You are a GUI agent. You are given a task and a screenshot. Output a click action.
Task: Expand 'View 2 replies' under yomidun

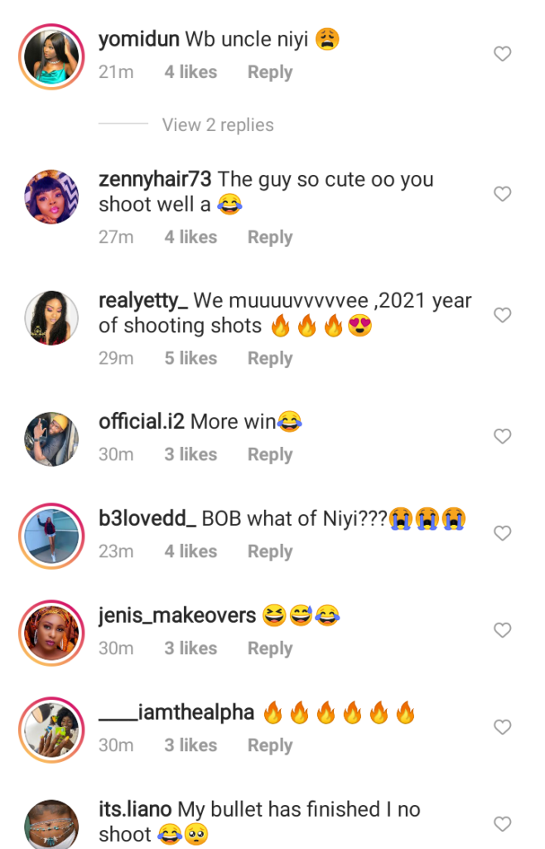click(217, 125)
